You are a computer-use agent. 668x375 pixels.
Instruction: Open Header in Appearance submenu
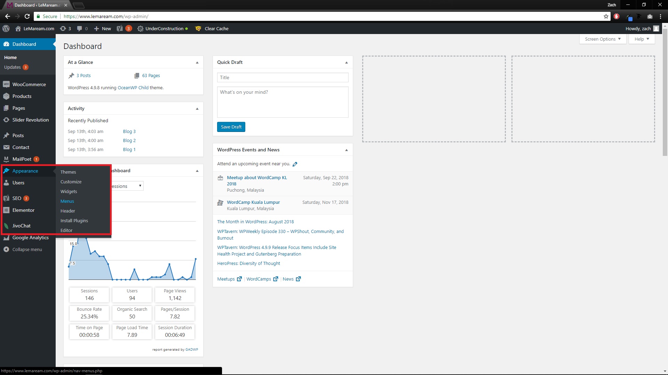pyautogui.click(x=67, y=211)
